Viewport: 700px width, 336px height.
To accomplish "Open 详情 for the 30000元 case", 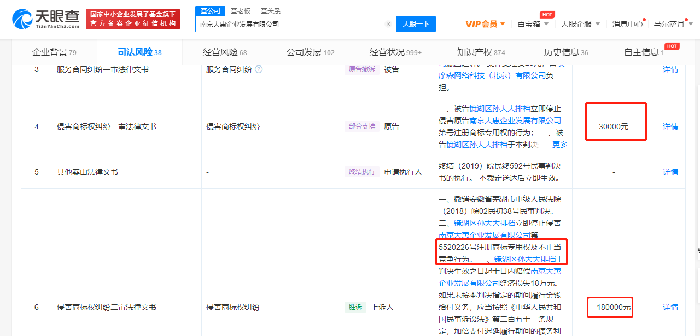I will coord(670,127).
